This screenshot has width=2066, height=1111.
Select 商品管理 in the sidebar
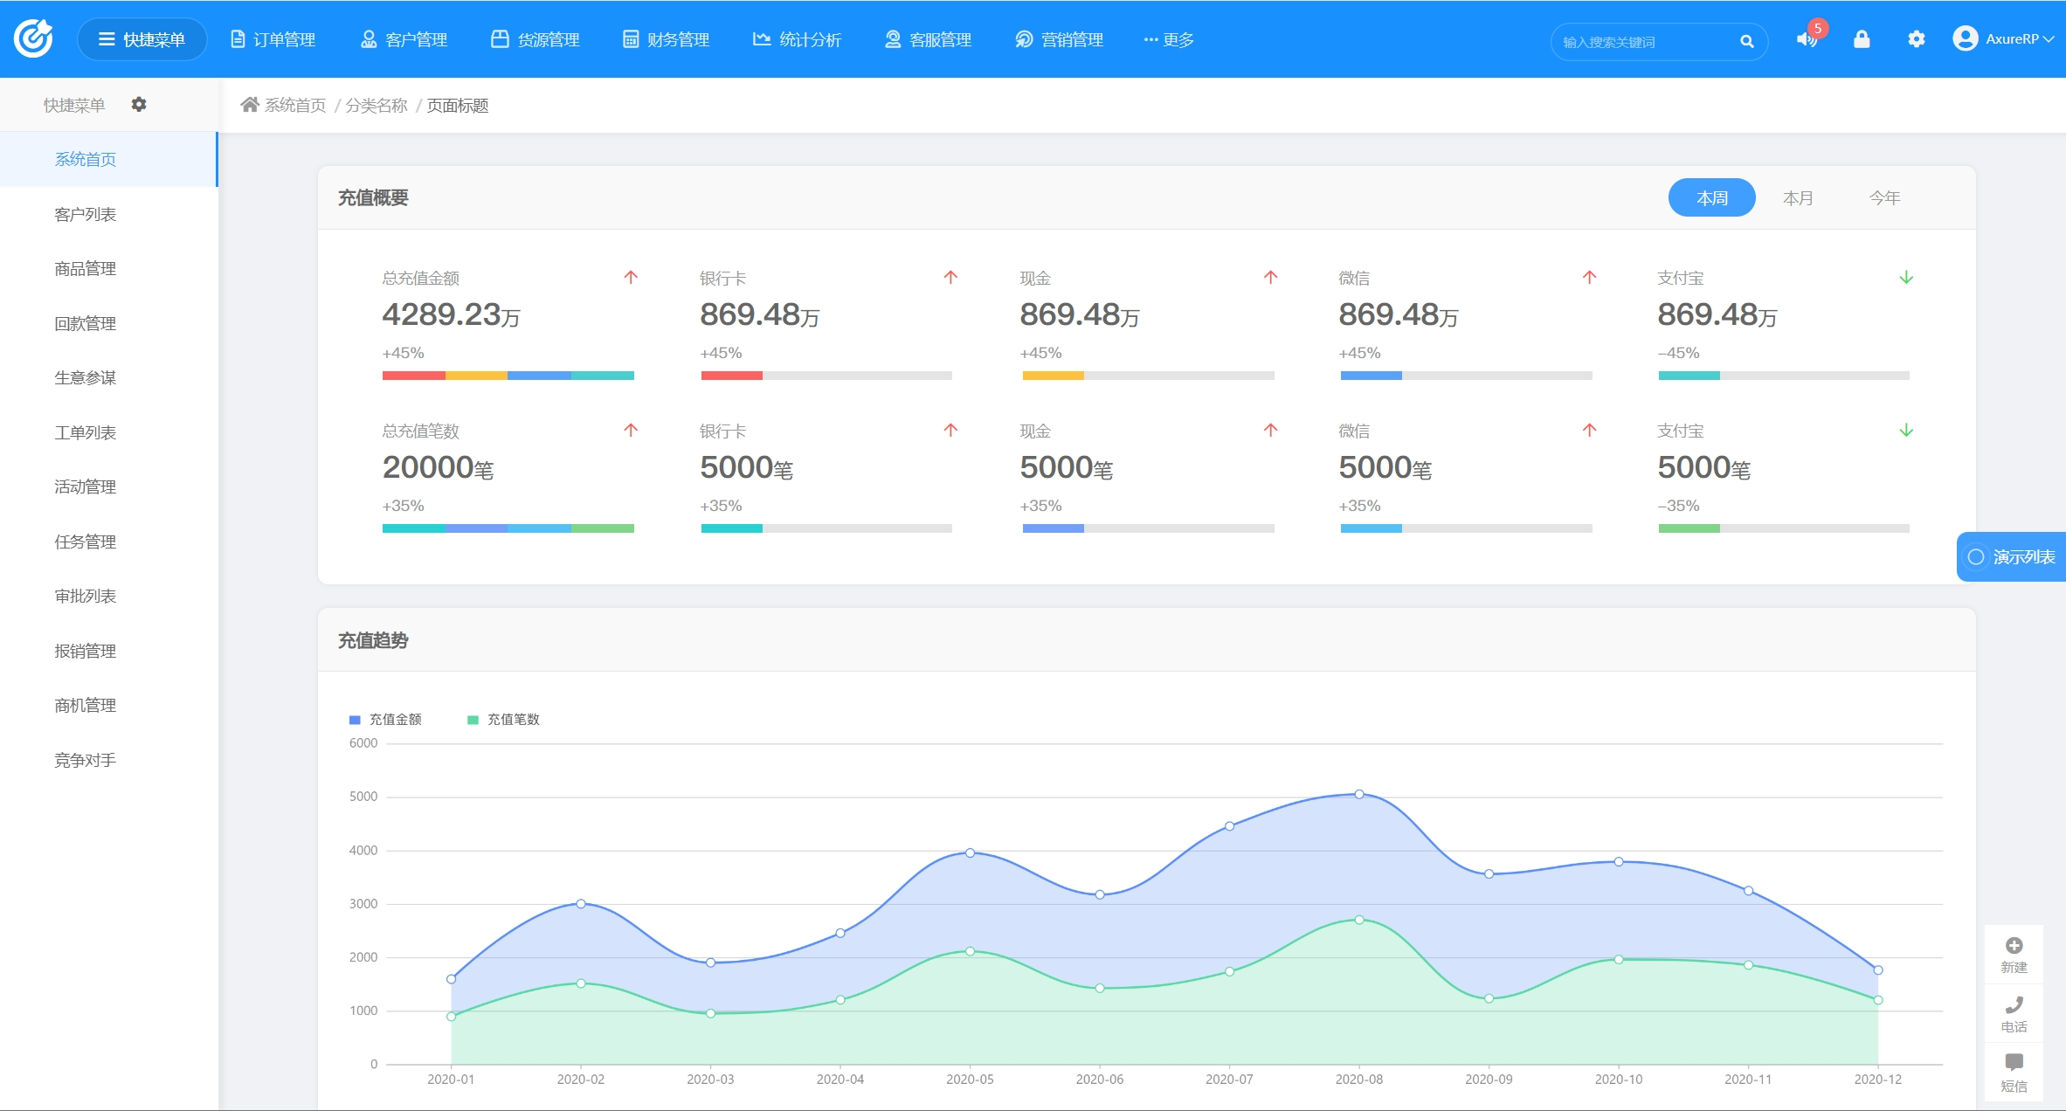108,268
